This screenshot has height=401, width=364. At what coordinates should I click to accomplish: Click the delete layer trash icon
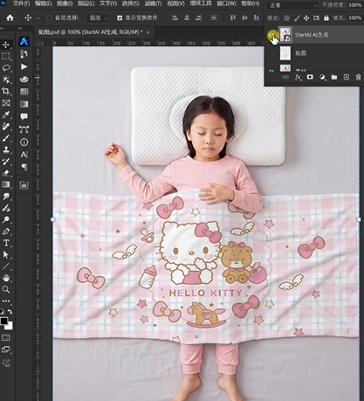pyautogui.click(x=358, y=77)
